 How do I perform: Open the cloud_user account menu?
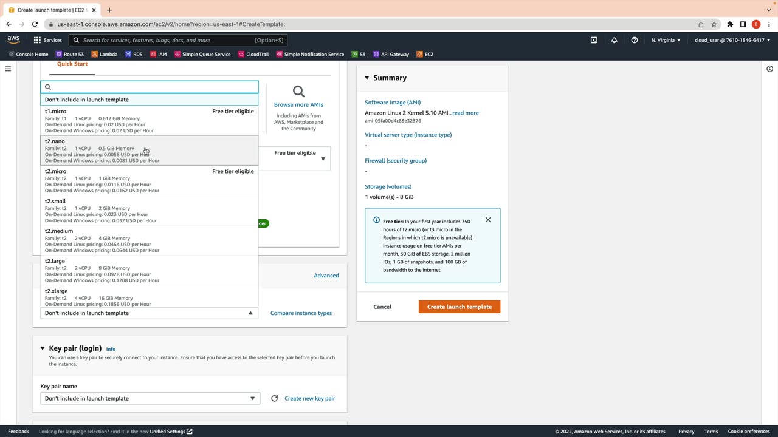point(732,40)
